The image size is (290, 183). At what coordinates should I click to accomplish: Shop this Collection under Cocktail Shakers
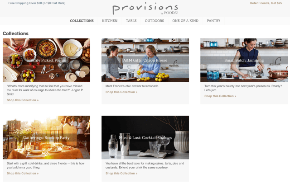121,174
